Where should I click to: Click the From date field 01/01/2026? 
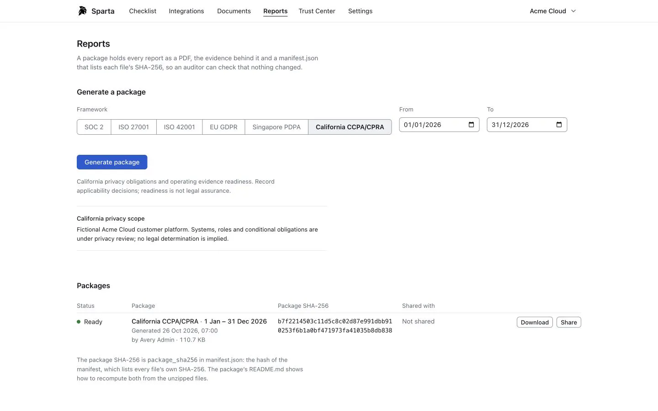(x=439, y=125)
